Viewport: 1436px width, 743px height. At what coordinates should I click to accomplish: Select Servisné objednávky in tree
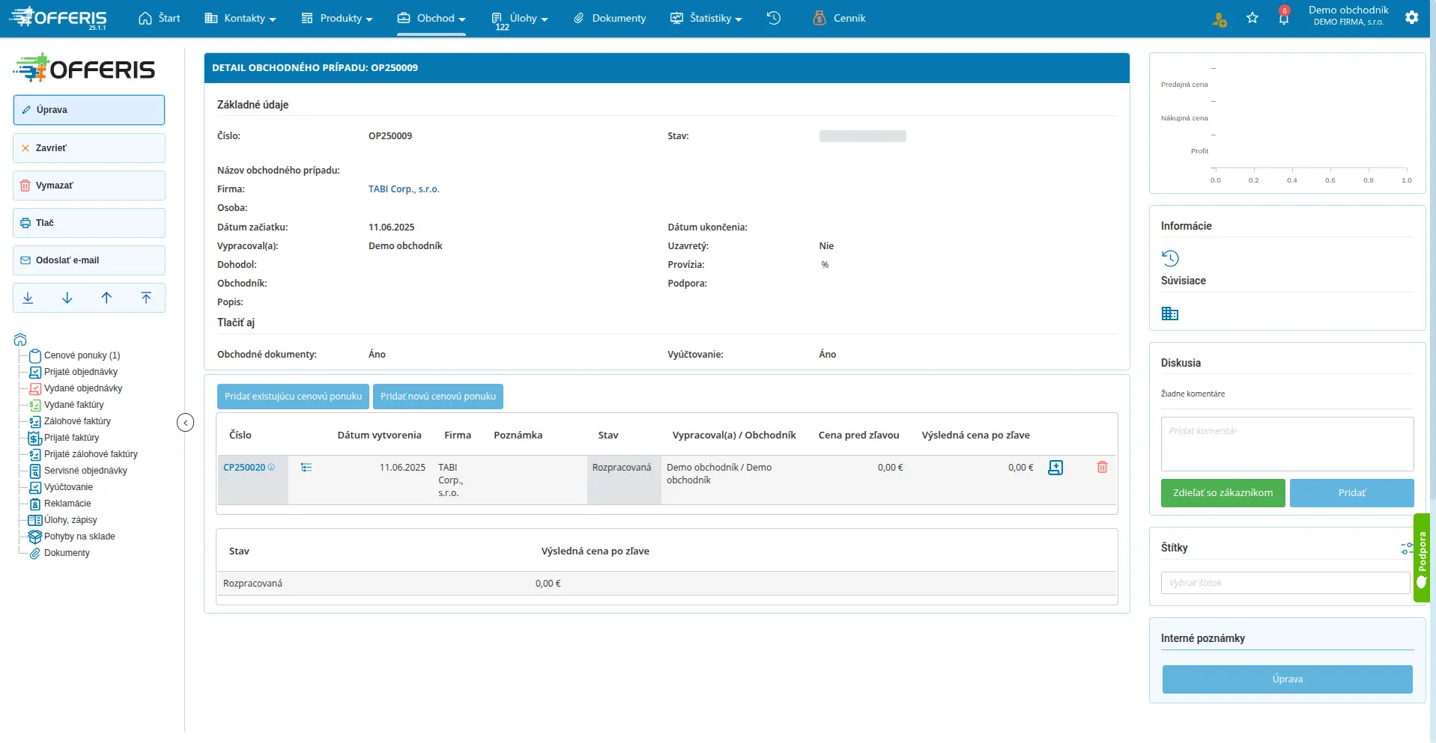pos(85,471)
